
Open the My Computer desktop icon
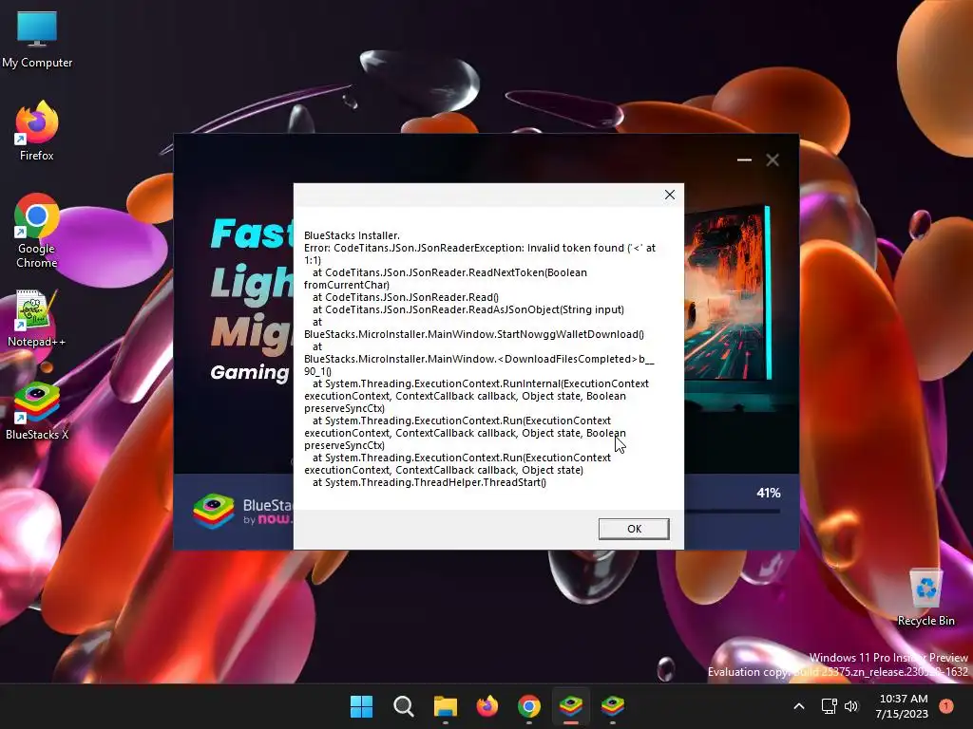tap(37, 39)
